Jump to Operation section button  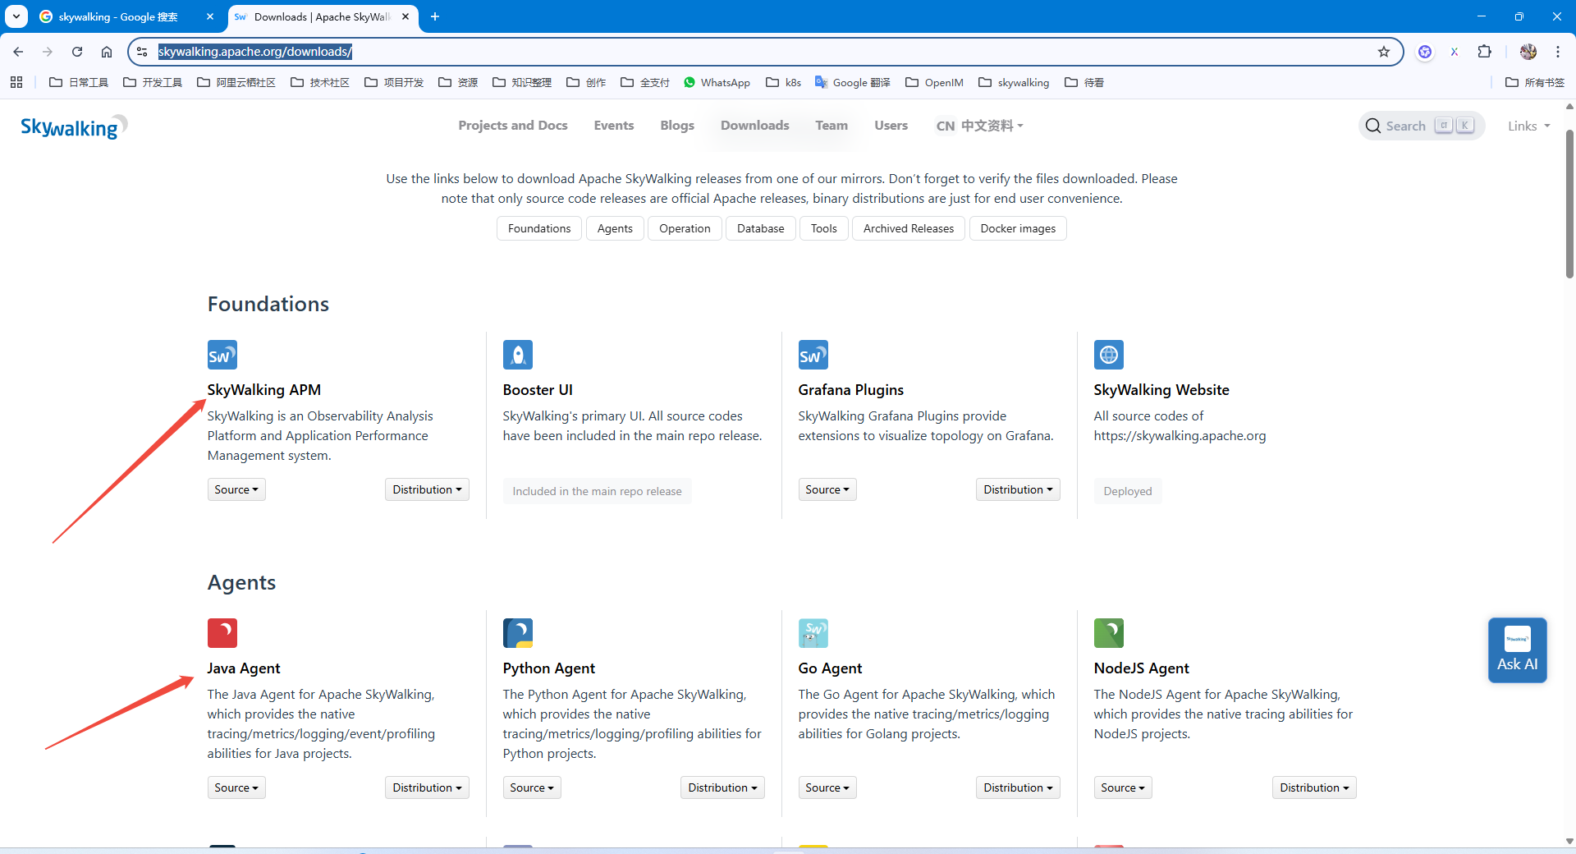(685, 228)
